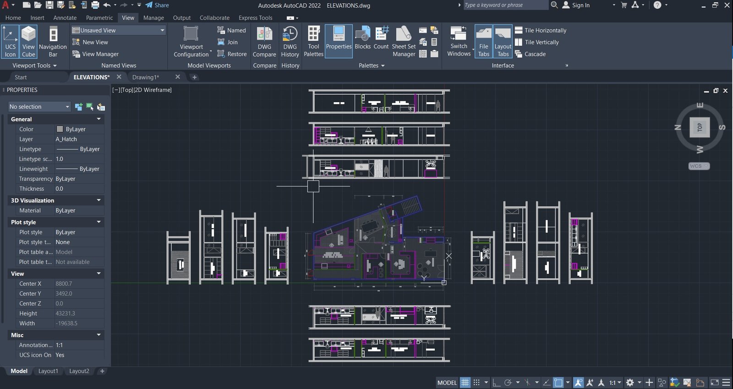The image size is (733, 389).
Task: Toggle the ViewCube display
Action: (x=28, y=42)
